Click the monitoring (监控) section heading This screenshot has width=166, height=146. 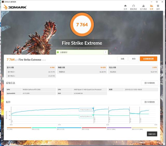[x=8, y=102]
